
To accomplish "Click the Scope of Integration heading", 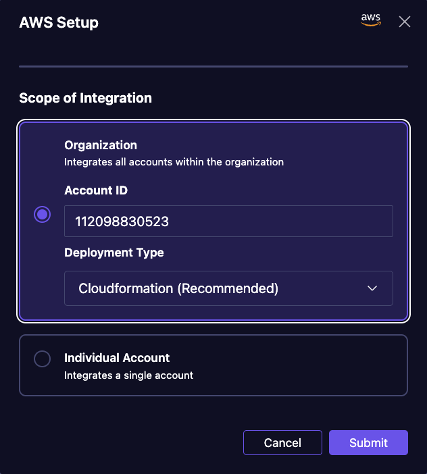I will 86,99.
